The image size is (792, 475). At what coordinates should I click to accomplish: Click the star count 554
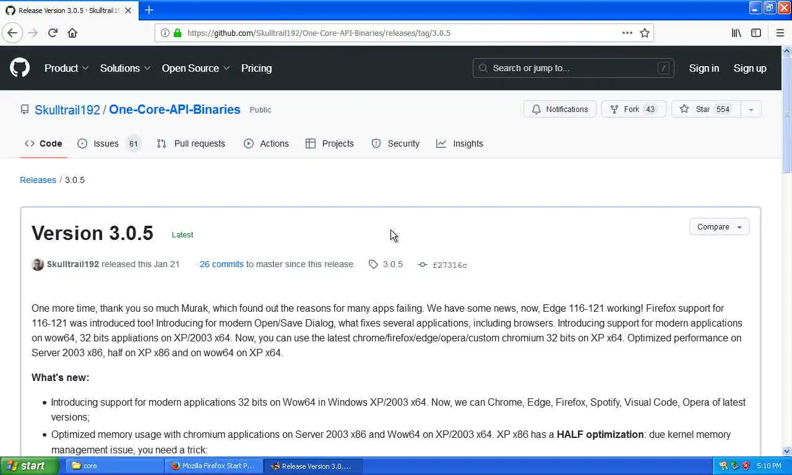(723, 109)
